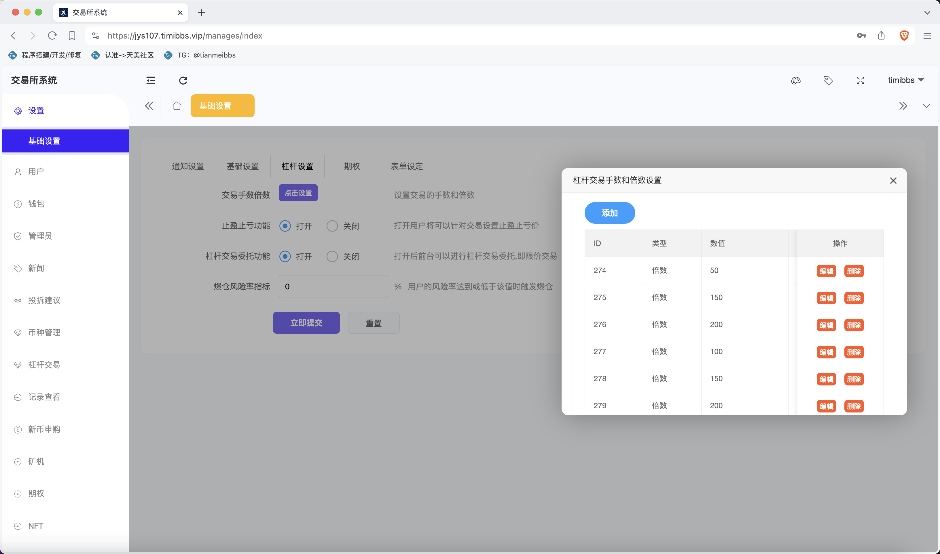
Task: Click 重置 reset button
Action: 374,323
